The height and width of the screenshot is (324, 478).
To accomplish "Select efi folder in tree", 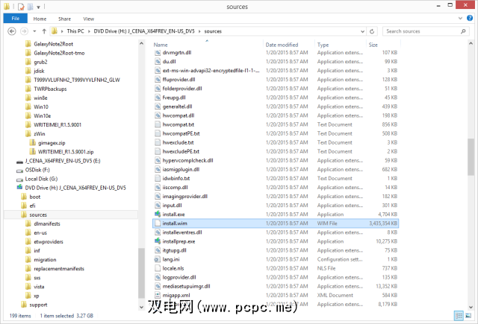I will [x=32, y=206].
